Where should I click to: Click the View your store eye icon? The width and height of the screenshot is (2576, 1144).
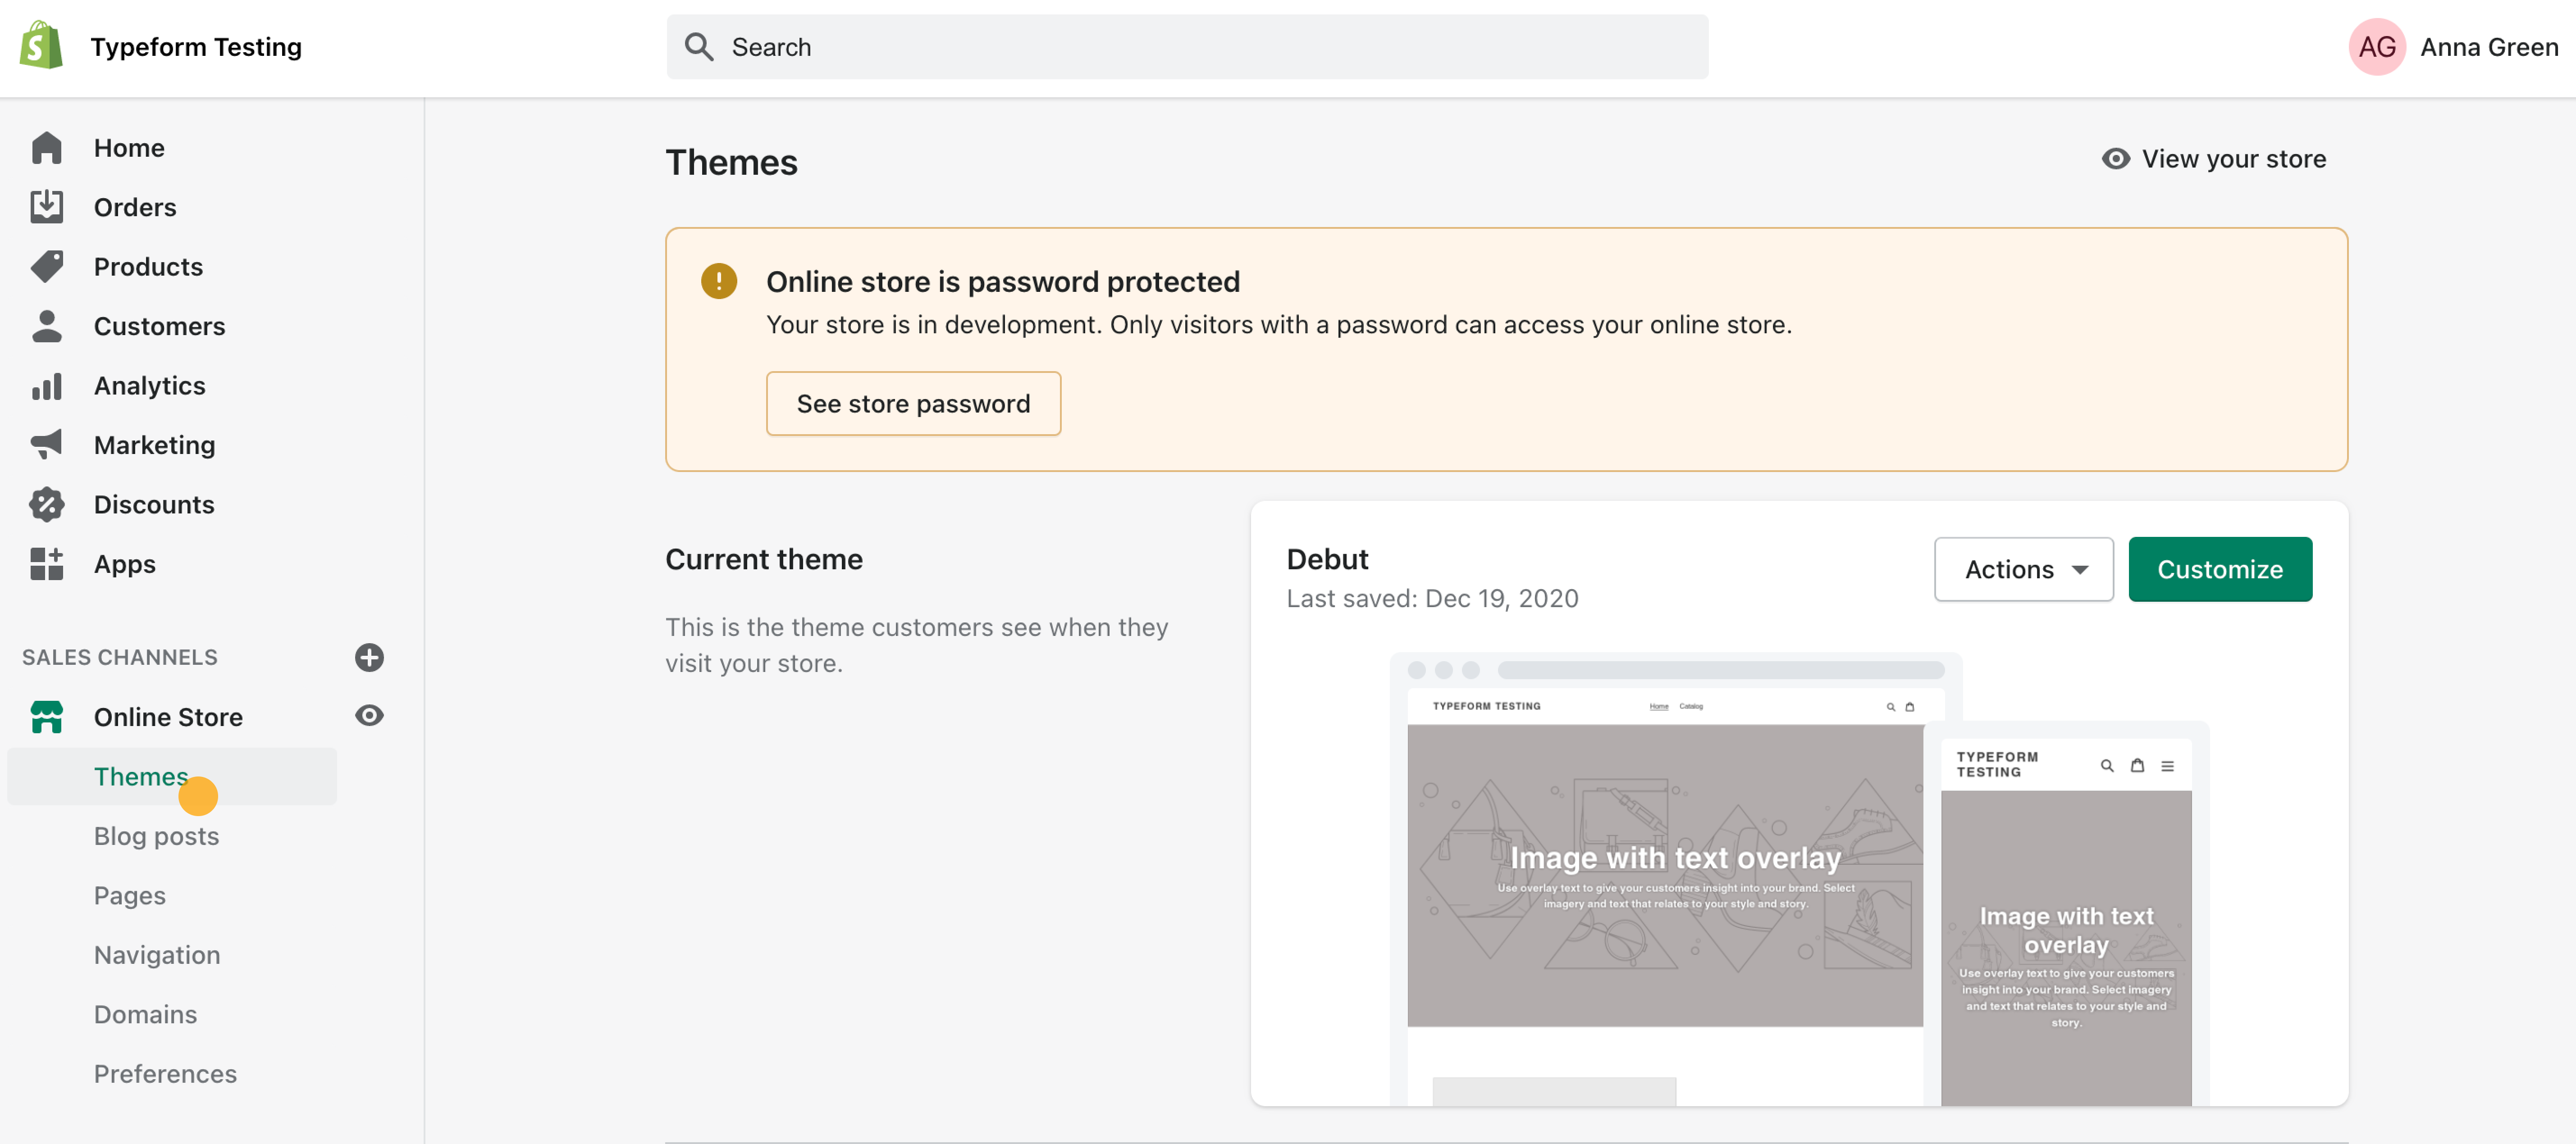pos(2115,159)
